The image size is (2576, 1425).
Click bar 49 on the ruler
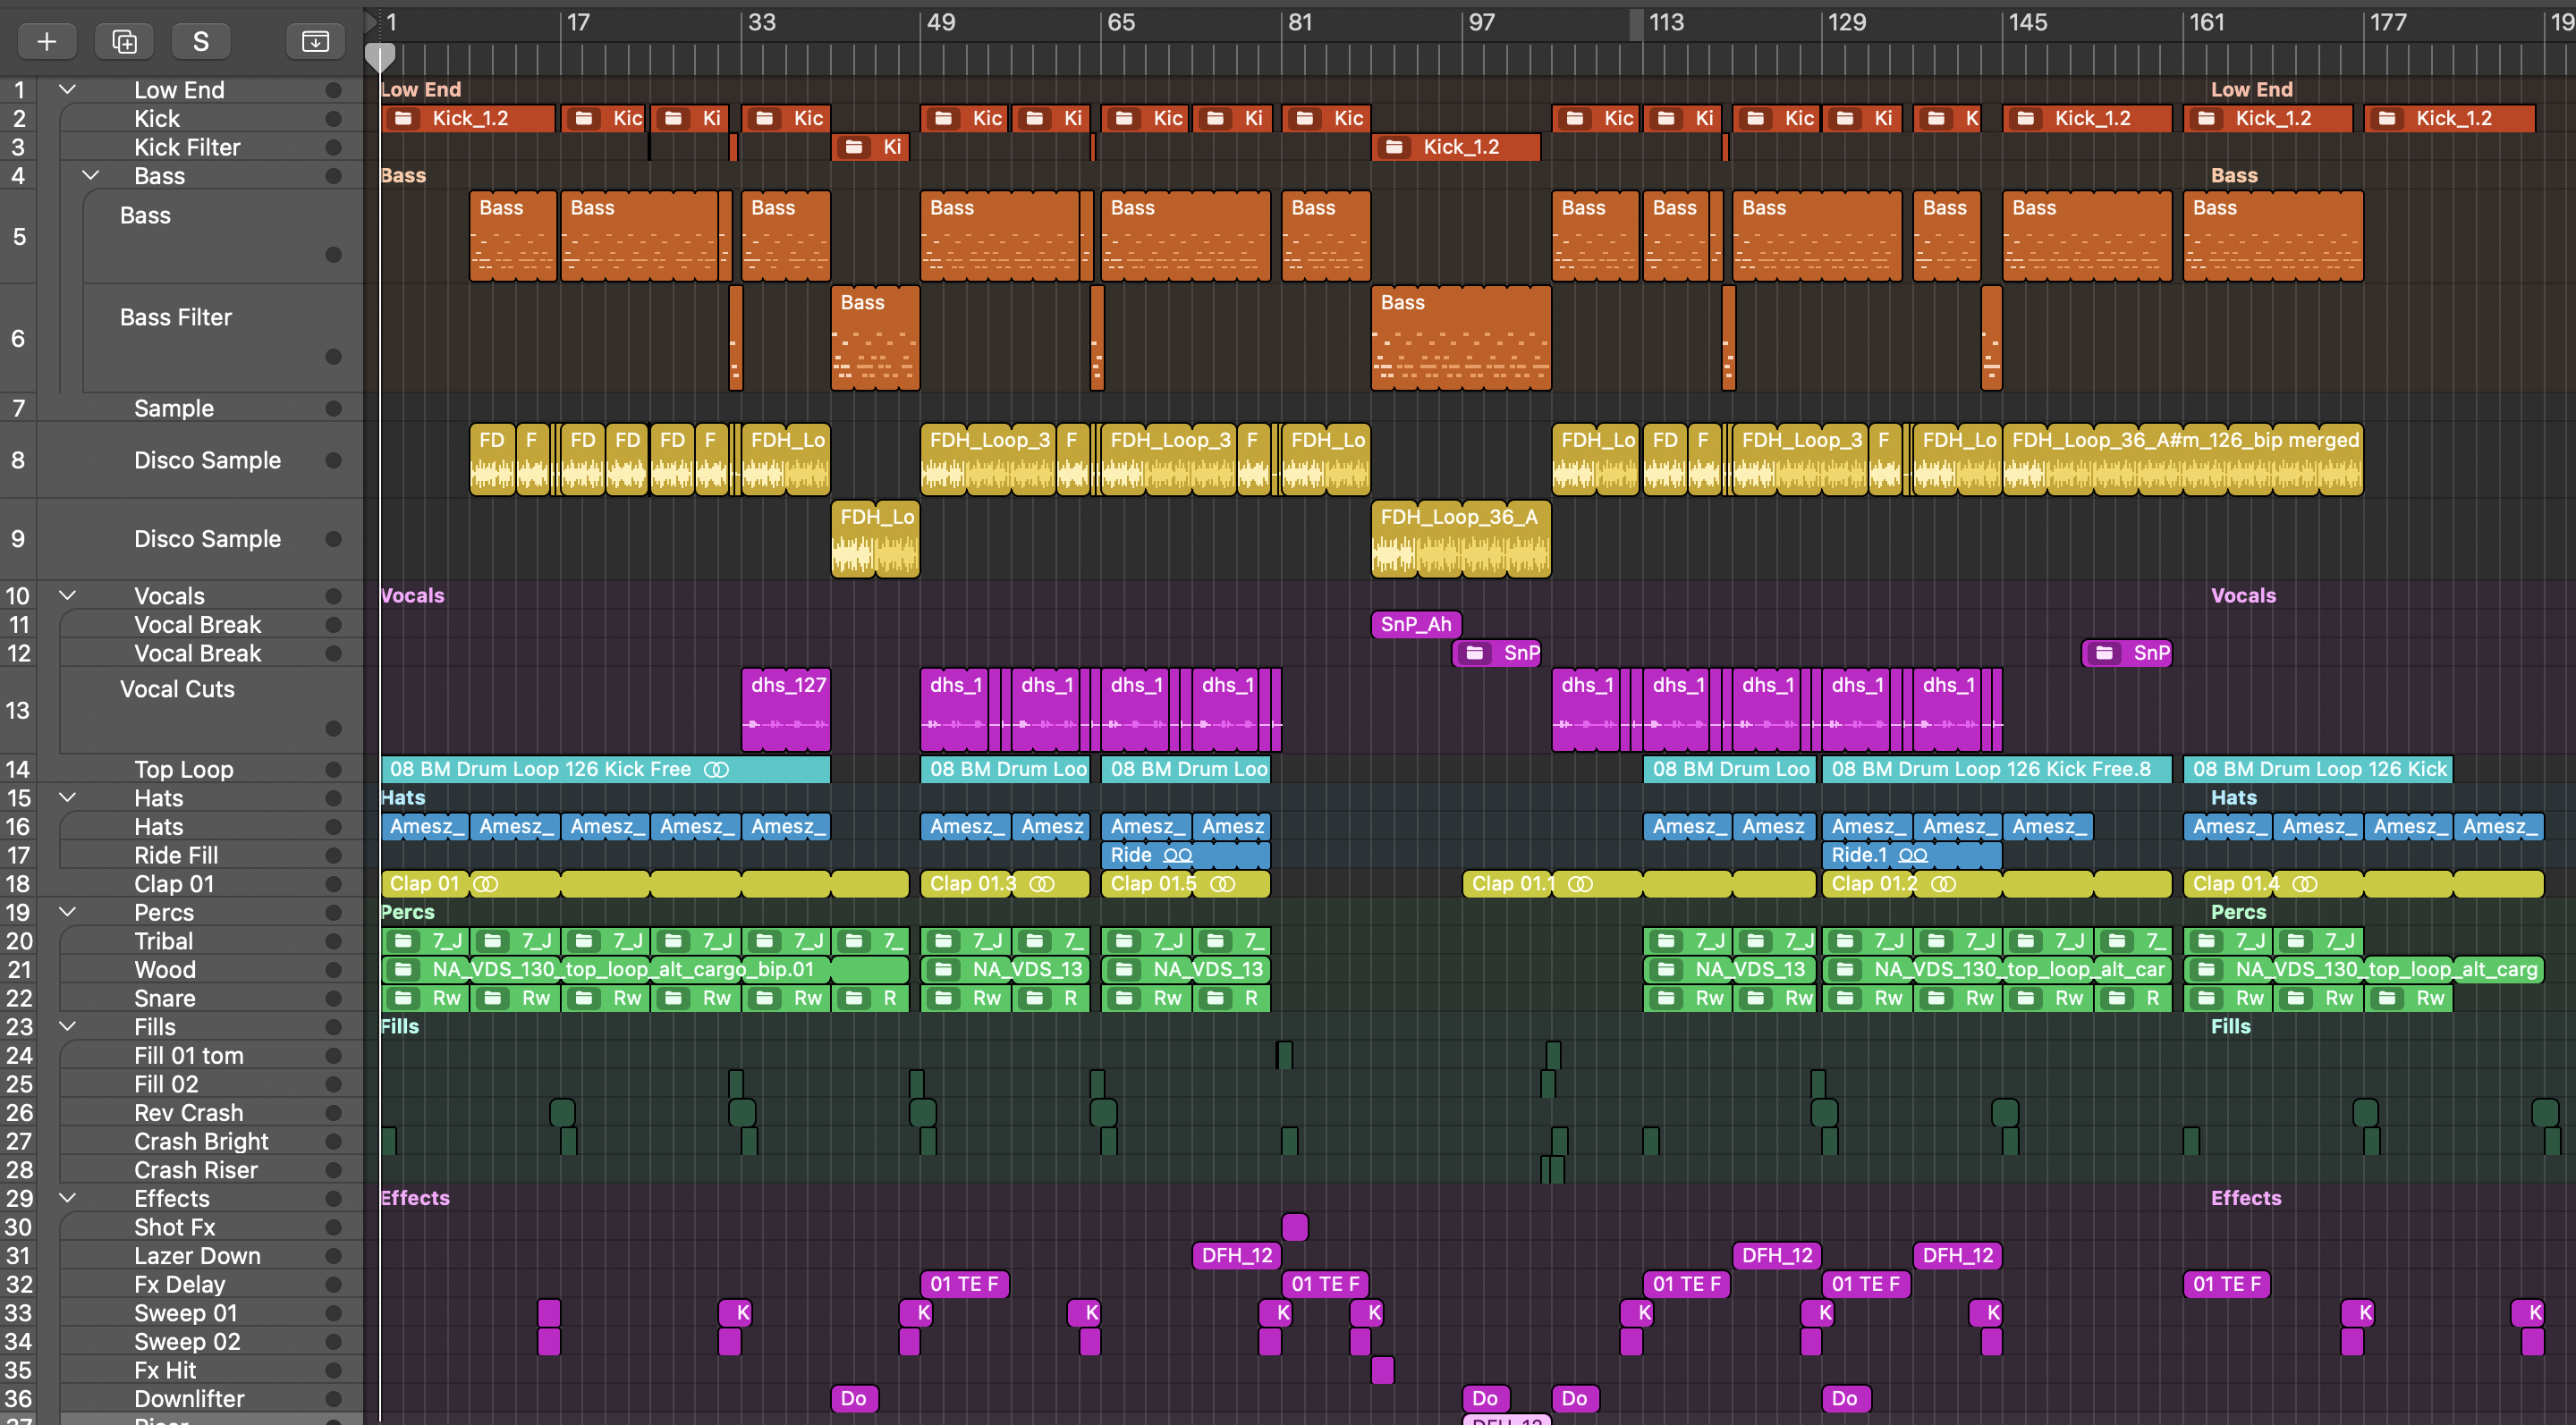pyautogui.click(x=940, y=22)
